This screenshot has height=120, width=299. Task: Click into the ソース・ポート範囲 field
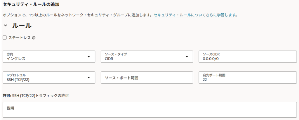click(x=147, y=78)
